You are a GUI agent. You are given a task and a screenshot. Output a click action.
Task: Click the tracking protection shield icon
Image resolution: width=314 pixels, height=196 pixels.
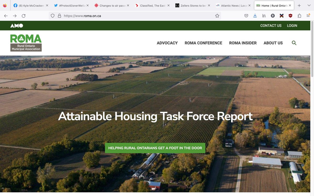pos(53,16)
